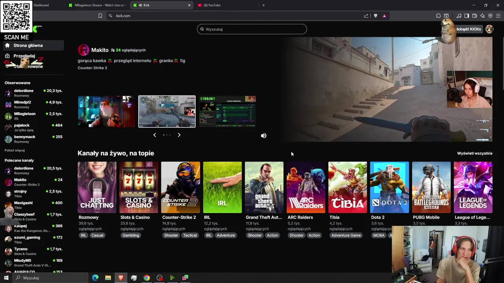Viewport: 504px width, 283px height.
Task: Open benrymack followed channel
Action: click(33, 139)
